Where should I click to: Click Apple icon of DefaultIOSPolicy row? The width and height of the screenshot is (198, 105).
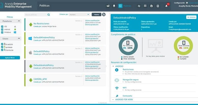pyautogui.click(x=30, y=52)
